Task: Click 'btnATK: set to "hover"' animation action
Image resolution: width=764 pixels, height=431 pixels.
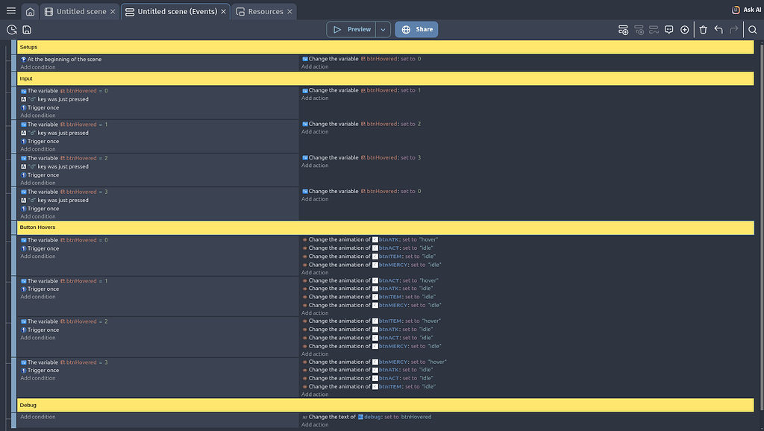Action: pyautogui.click(x=370, y=239)
